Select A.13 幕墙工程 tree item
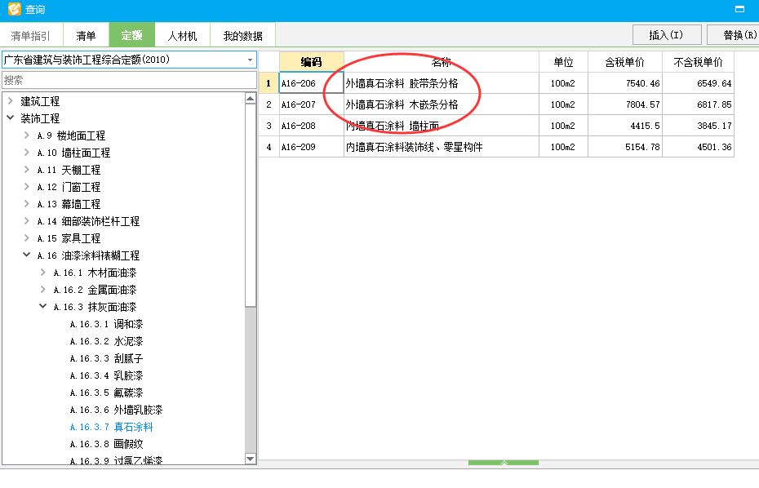The height and width of the screenshot is (488, 759). 69,204
